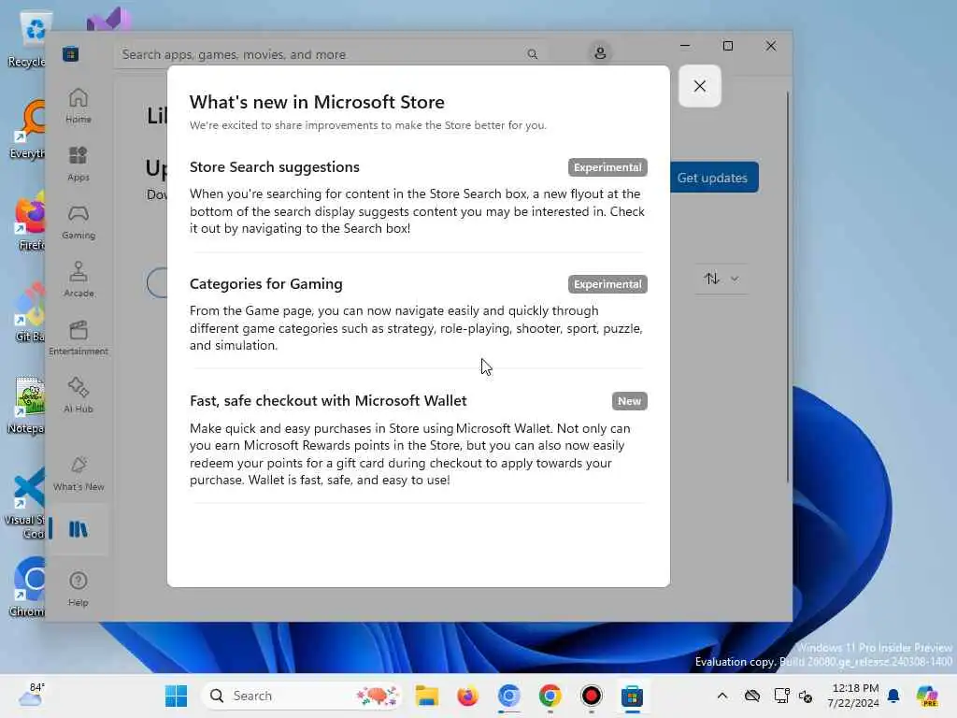Open What's New in sidebar
Viewport: 957px width, 718px height.
(79, 474)
